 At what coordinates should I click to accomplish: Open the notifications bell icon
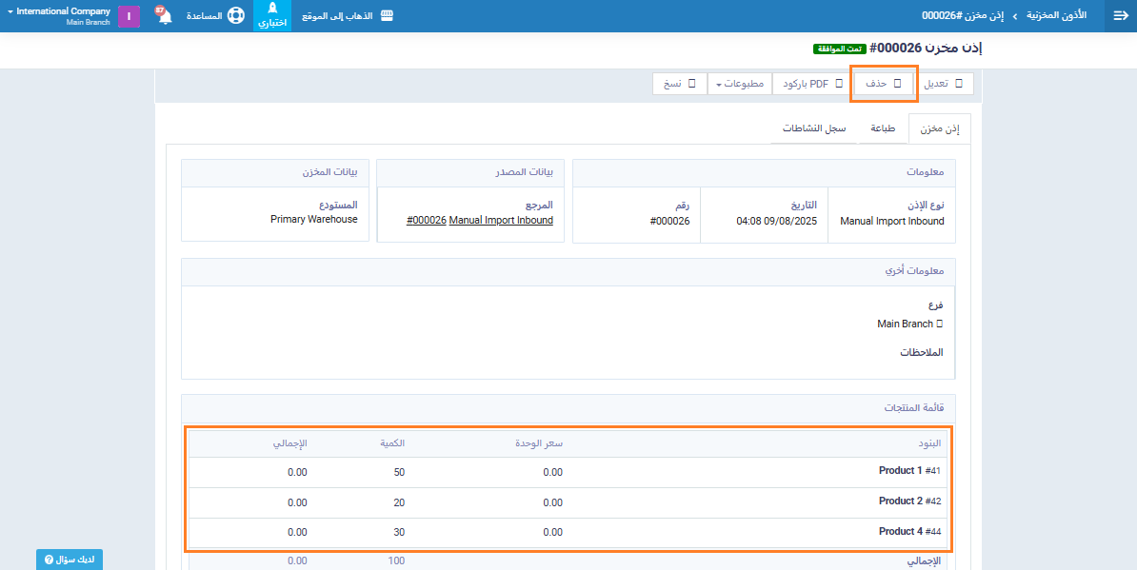click(x=164, y=16)
